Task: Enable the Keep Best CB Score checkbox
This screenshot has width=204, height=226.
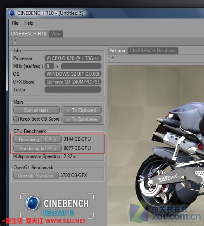Action: (x=16, y=119)
